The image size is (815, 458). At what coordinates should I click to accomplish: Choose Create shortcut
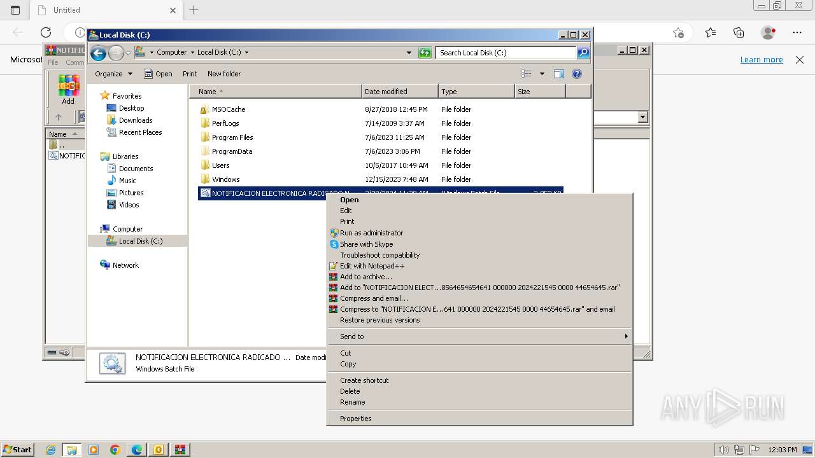coord(479,380)
